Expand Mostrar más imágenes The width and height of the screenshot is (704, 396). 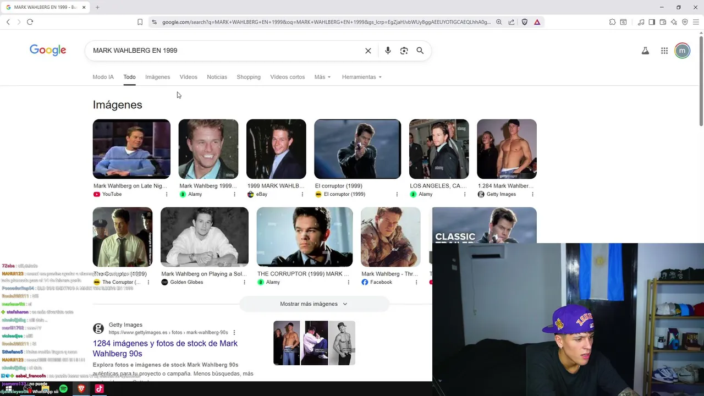tap(313, 304)
